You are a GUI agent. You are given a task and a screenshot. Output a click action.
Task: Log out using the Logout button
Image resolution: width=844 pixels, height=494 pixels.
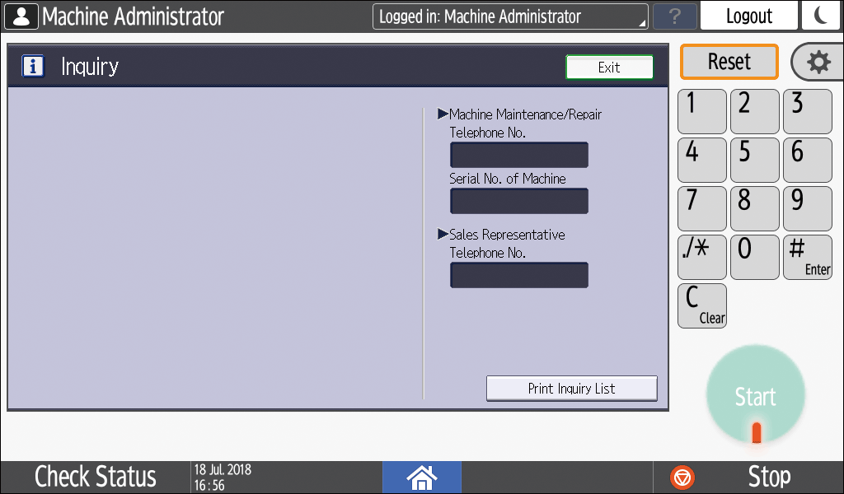click(748, 16)
